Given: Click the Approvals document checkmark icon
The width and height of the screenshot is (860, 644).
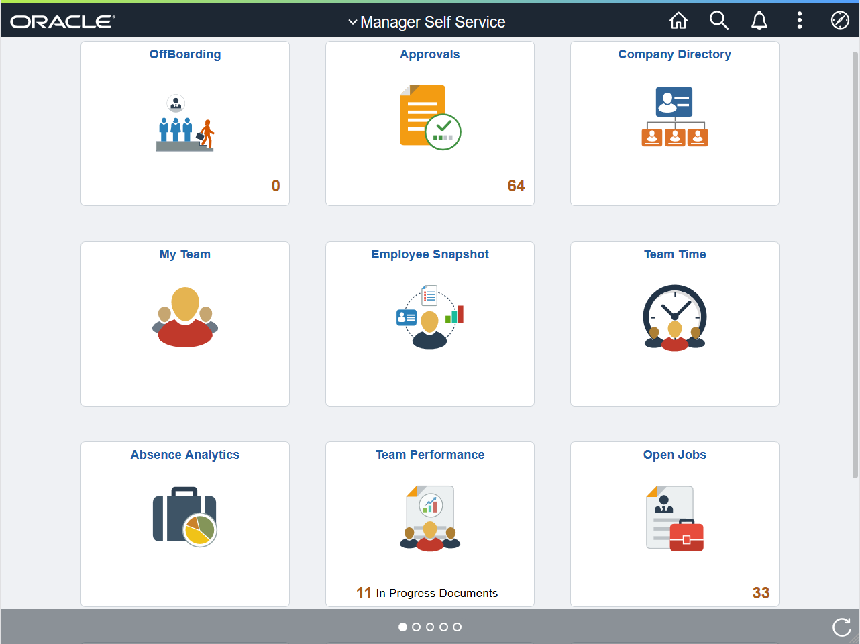Looking at the screenshot, I should pyautogui.click(x=430, y=117).
